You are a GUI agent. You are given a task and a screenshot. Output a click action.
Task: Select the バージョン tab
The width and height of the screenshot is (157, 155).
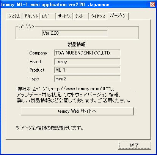pos(118,16)
